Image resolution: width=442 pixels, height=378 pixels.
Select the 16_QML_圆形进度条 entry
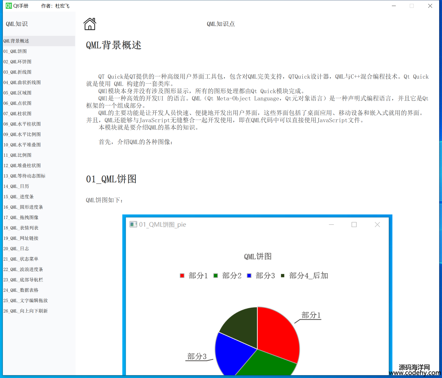pos(39,207)
